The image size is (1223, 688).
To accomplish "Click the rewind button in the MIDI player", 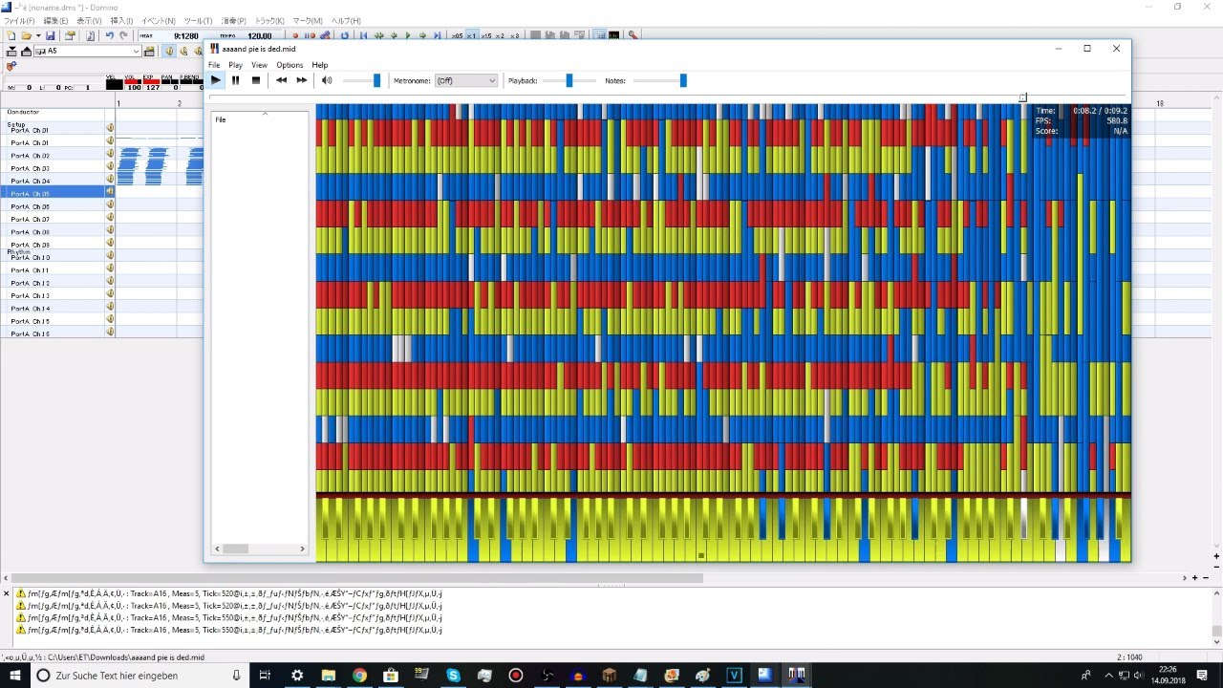I will (281, 80).
